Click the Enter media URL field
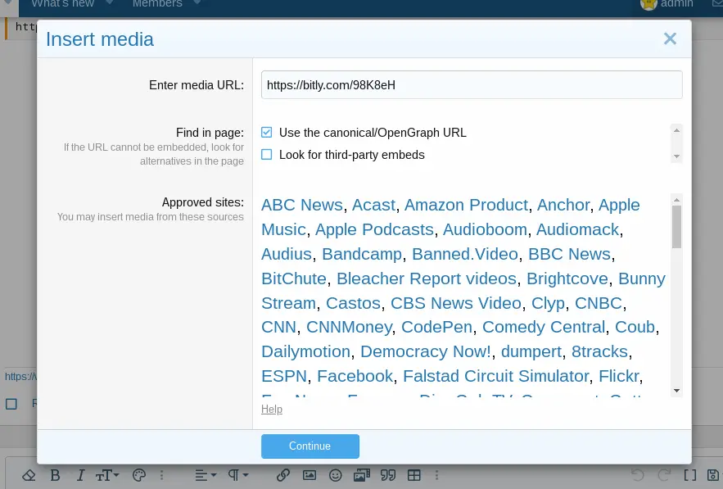This screenshot has width=723, height=489. point(472,85)
